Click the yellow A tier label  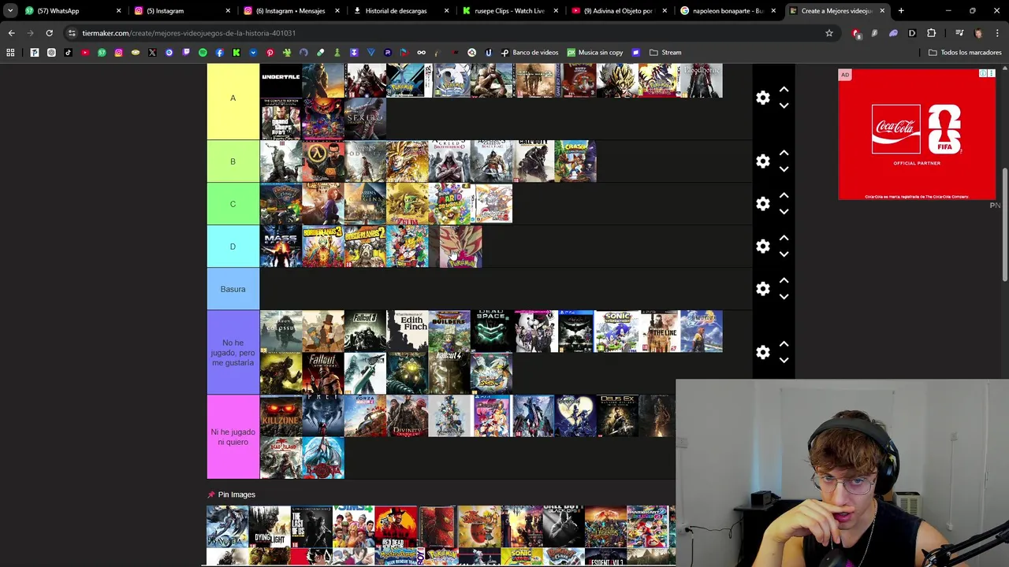[233, 98]
